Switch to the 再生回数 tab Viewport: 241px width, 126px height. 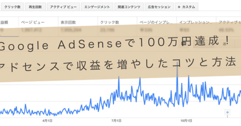coord(35,7)
